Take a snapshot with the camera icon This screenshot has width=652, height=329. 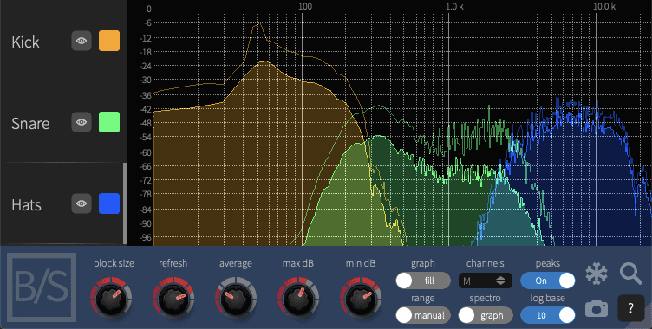(x=597, y=308)
